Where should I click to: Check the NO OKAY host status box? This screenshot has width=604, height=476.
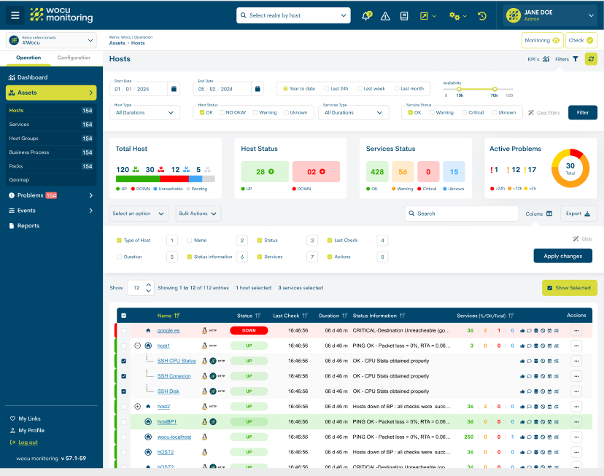(222, 113)
